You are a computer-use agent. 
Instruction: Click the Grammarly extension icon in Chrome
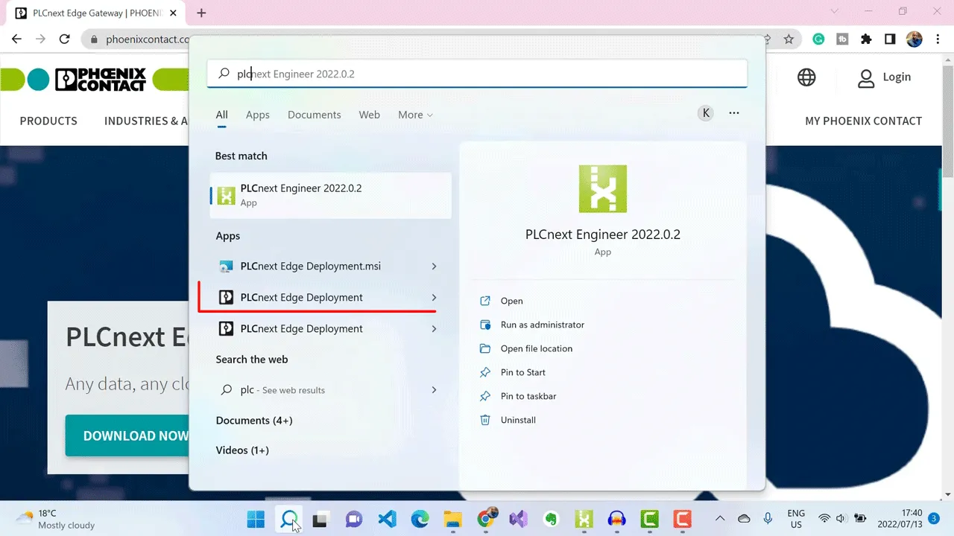(x=818, y=39)
